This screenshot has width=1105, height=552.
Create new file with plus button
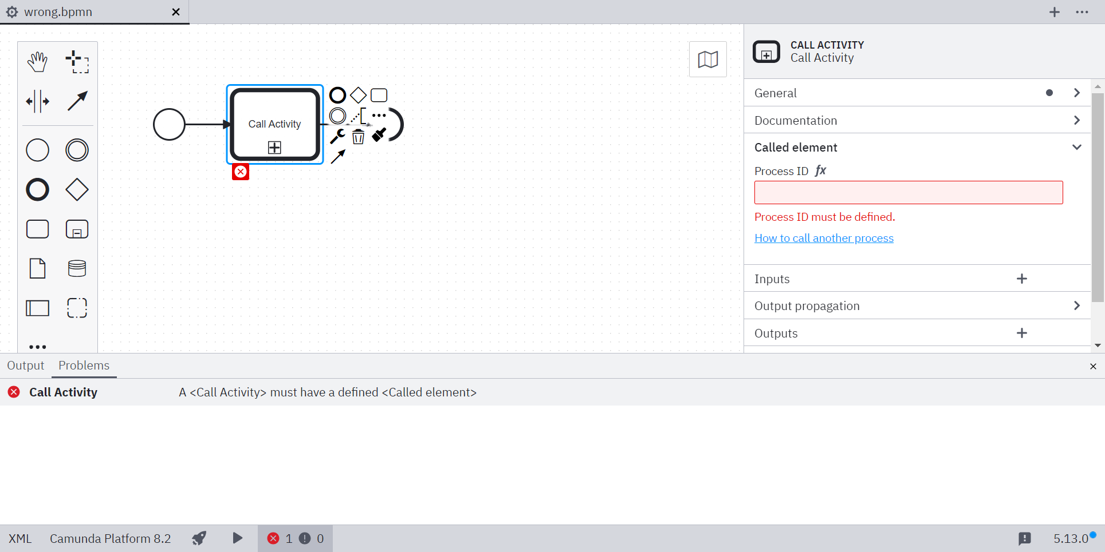1055,12
